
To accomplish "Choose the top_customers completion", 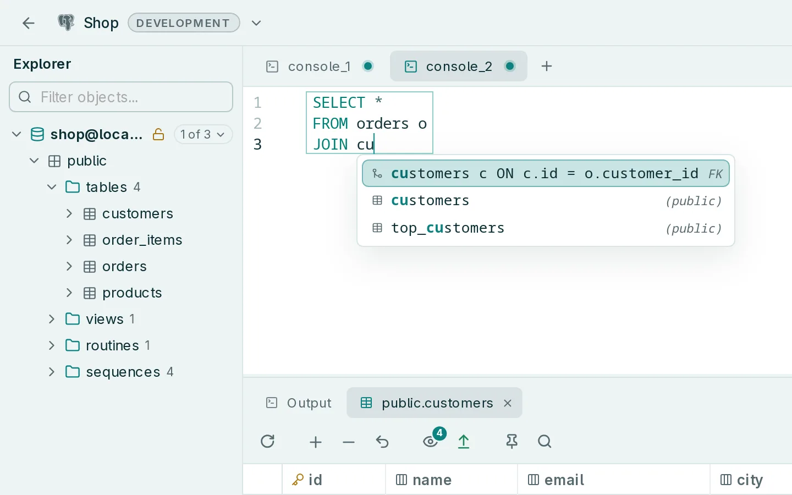I will (546, 228).
